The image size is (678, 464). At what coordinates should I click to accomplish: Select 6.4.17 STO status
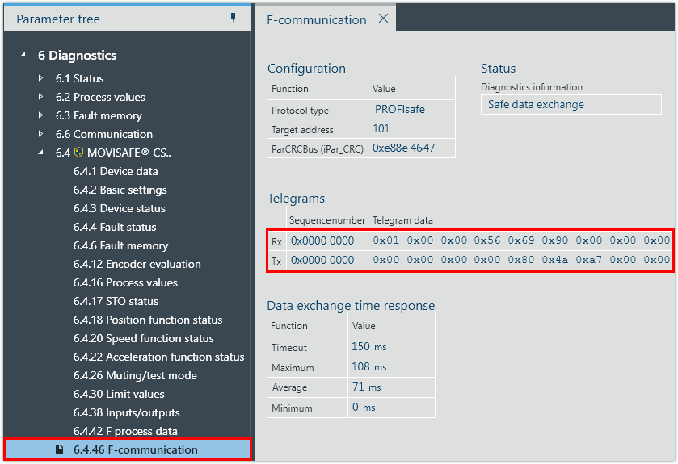click(x=116, y=301)
